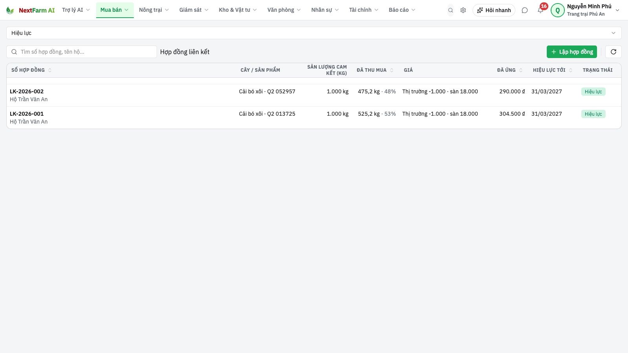Open the chat bubble icon
This screenshot has width=628, height=353.
tap(524, 10)
